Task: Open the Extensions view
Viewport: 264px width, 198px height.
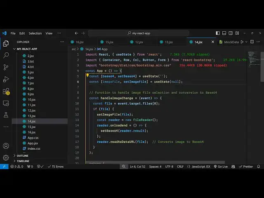Action: click(x=6, y=92)
